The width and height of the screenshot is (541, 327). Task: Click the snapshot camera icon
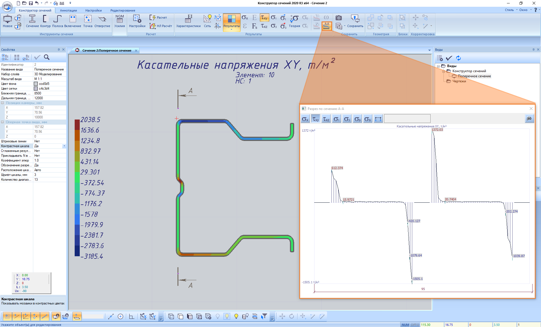tap(339, 18)
